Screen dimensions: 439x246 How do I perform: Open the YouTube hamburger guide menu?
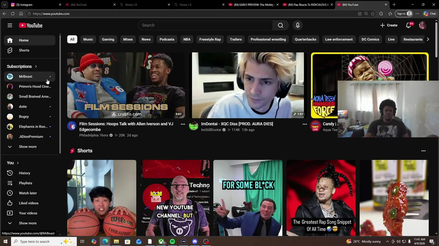point(10,25)
